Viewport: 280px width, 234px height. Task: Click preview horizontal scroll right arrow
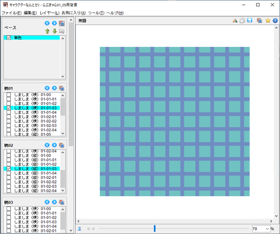tap(271, 221)
